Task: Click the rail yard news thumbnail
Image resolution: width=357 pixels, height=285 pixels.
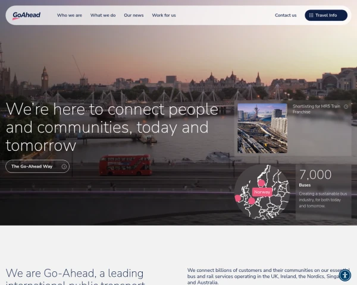Action: tap(262, 128)
